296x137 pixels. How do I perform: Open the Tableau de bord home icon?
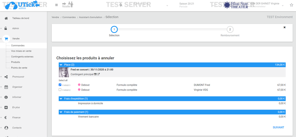(6, 18)
